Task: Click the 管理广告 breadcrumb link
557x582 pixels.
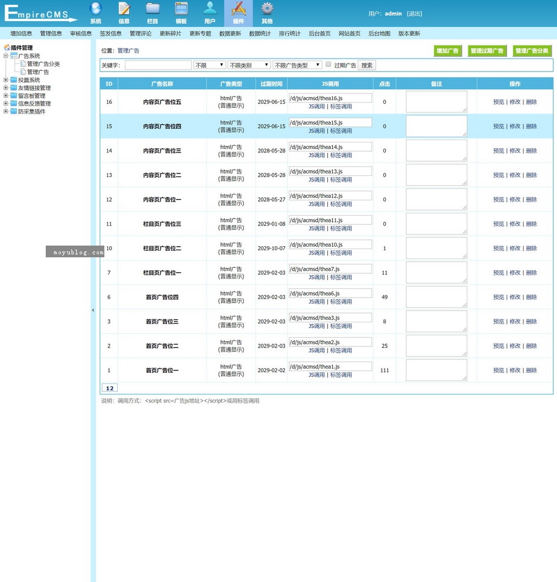Action: pyautogui.click(x=128, y=51)
